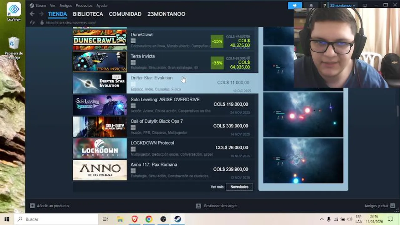400x225 pixels.
Task: Open the Chrome taskbar icon
Action: [149, 219]
